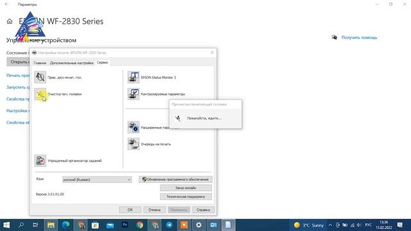Click the print head cleaning icon
Screen dimensions: 411x231
pyautogui.click(x=40, y=94)
